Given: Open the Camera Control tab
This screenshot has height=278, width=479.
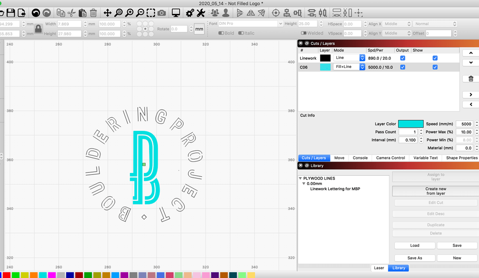Looking at the screenshot, I should 390,158.
